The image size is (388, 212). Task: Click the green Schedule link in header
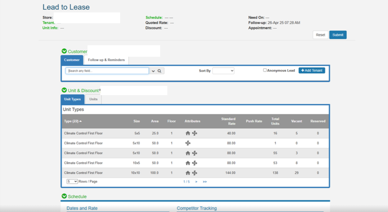pyautogui.click(x=154, y=17)
